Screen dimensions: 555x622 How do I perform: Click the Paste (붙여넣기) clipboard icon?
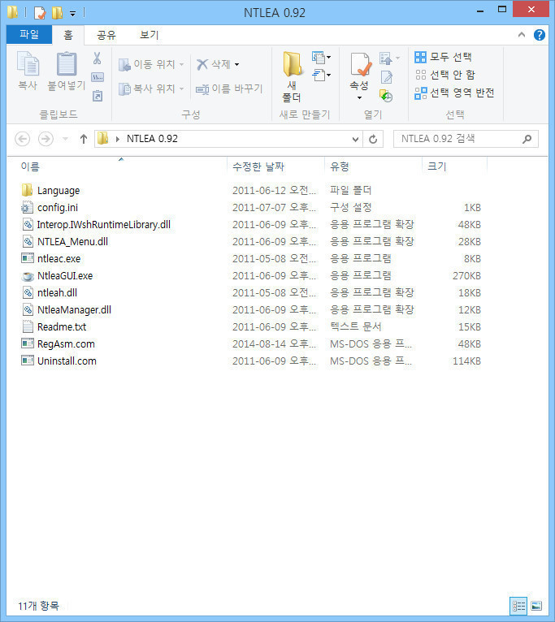(67, 64)
